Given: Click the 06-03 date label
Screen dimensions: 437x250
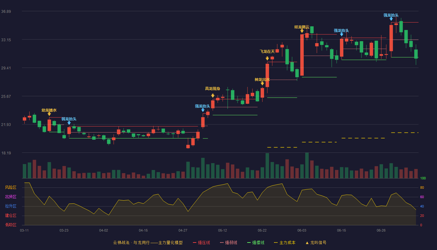Looking at the screenshot, I should point(302,230).
